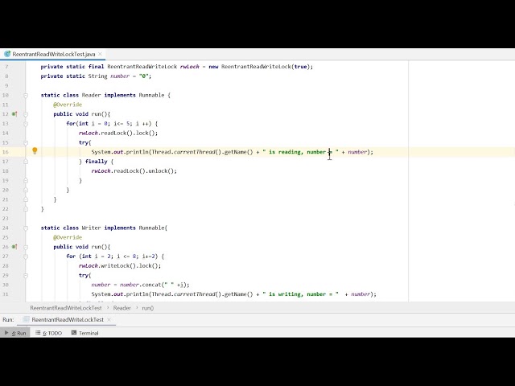This screenshot has height=386, width=515.
Task: Click line number 30 in the gutter
Action: tap(6, 285)
